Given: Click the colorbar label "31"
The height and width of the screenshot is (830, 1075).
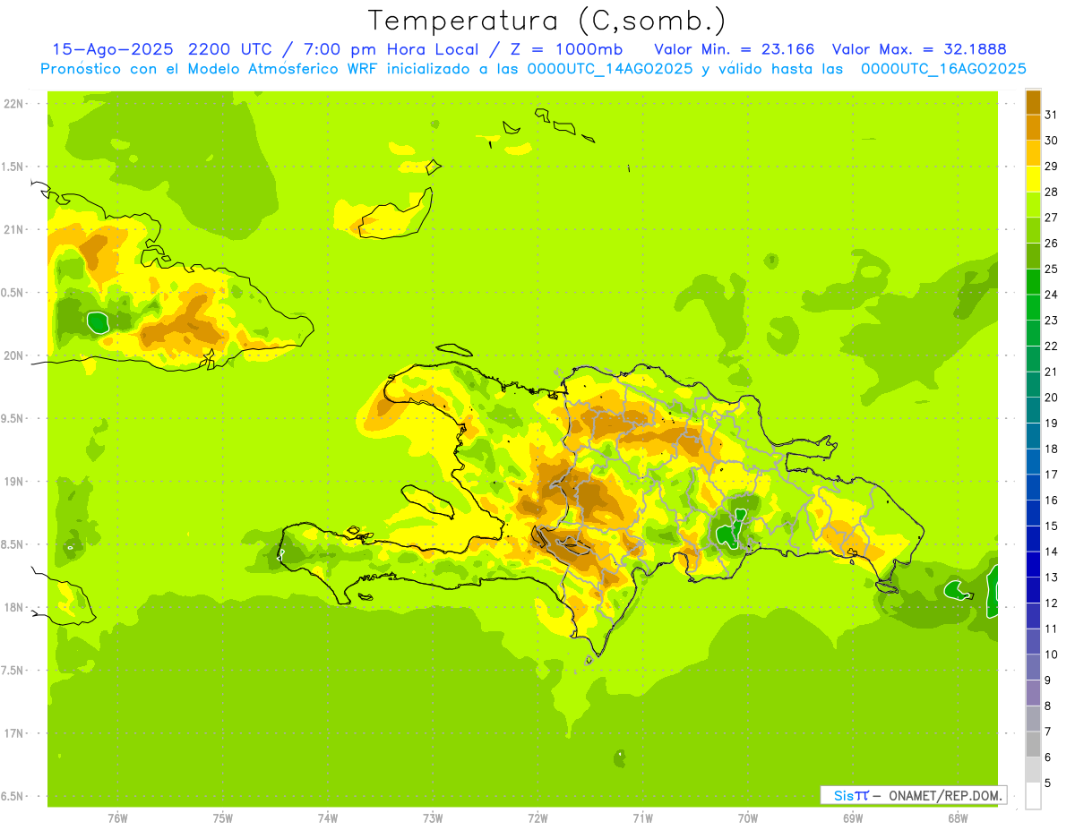Looking at the screenshot, I should 1051,115.
